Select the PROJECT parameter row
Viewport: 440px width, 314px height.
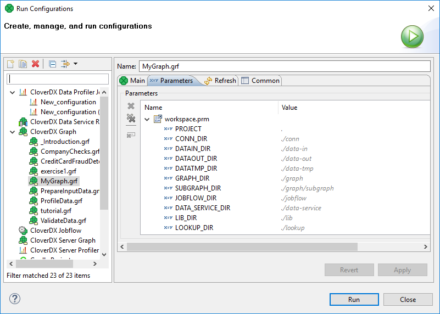[285, 129]
